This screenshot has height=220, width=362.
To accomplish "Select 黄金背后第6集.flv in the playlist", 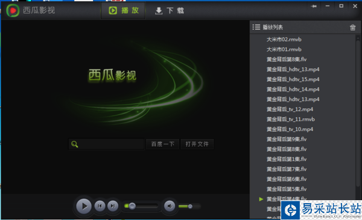I will (287, 179).
